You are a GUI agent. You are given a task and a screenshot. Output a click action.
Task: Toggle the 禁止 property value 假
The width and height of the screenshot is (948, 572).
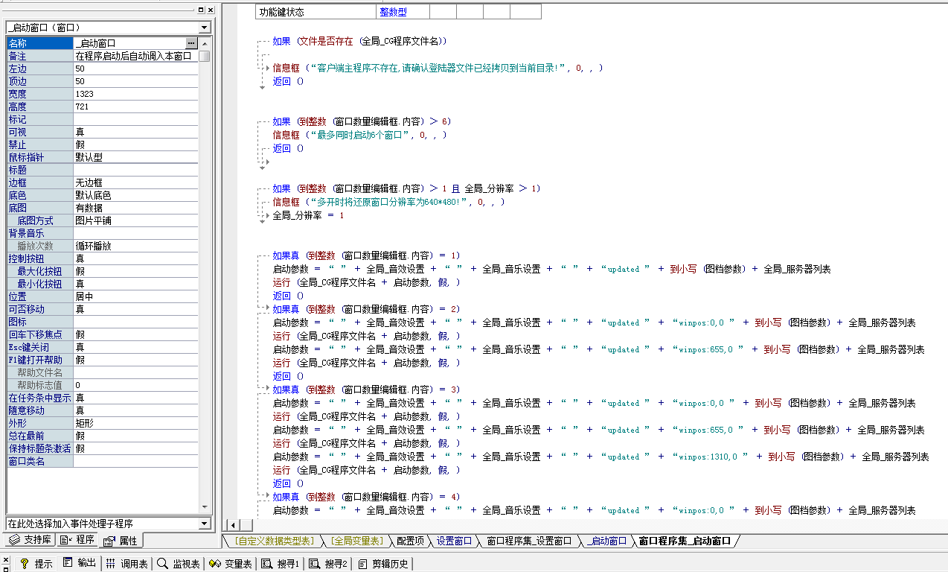tap(135, 144)
